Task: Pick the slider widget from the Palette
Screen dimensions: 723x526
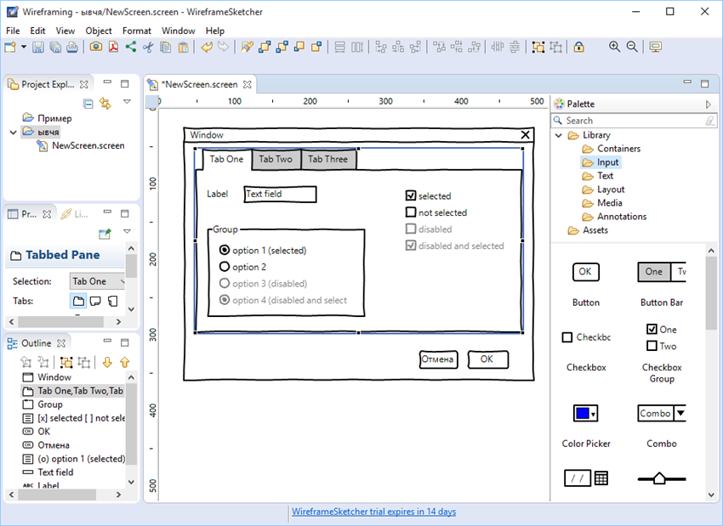Action: tap(662, 479)
